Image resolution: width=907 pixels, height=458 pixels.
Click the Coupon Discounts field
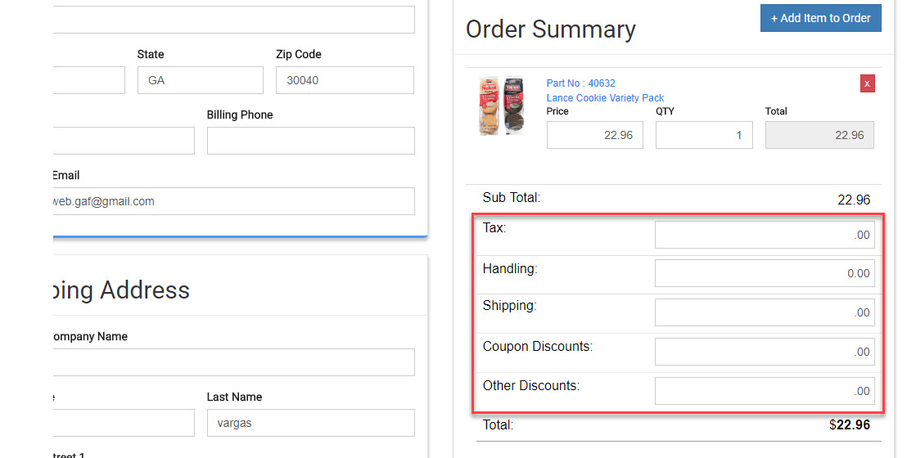(x=764, y=352)
